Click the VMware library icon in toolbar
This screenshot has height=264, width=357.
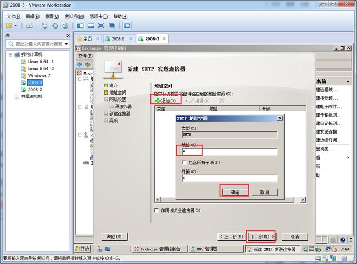(x=9, y=25)
